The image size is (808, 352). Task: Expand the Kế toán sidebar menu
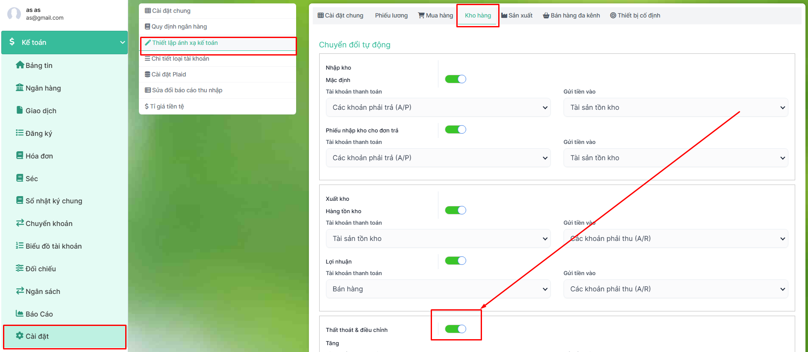[x=65, y=42]
